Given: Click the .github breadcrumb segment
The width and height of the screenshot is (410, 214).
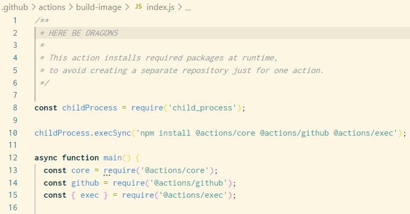Looking at the screenshot, I should tap(15, 7).
